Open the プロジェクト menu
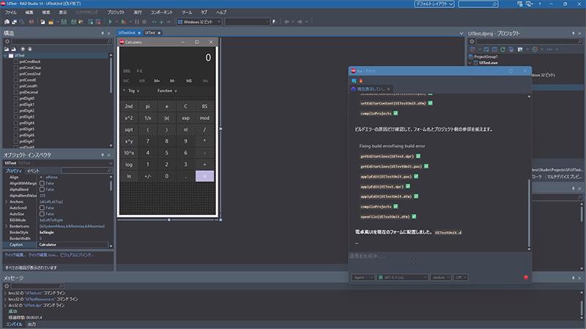Image resolution: width=586 pixels, height=329 pixels. pyautogui.click(x=116, y=12)
